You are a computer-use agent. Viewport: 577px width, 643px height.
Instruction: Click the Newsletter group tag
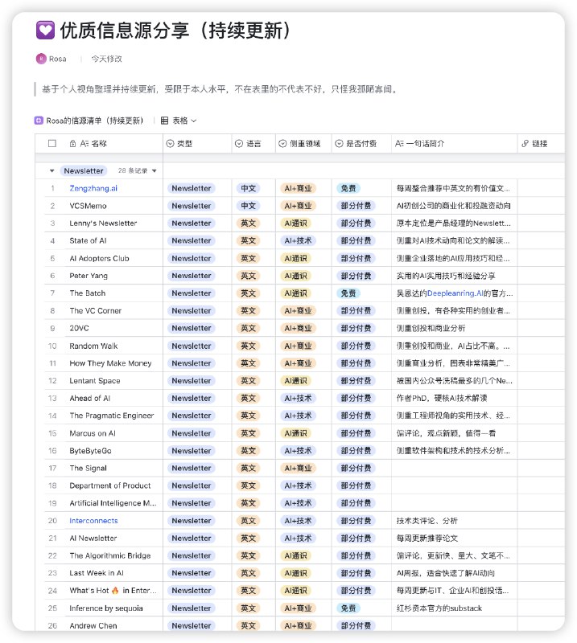pyautogui.click(x=84, y=171)
